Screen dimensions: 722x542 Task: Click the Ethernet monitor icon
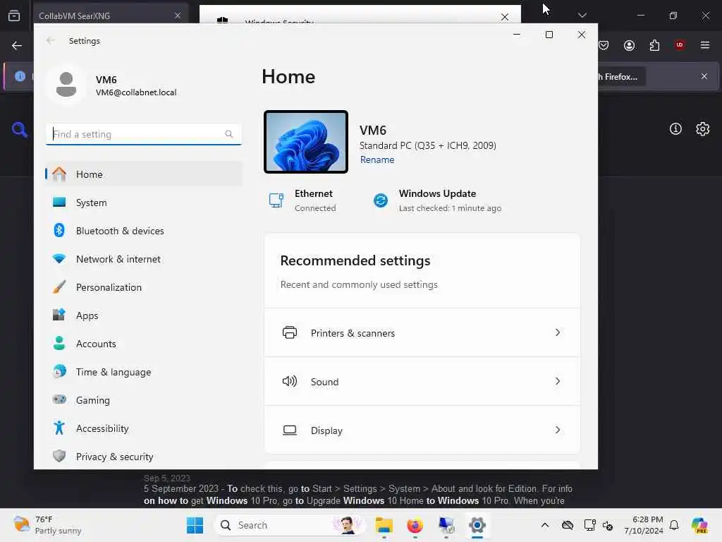tap(276, 200)
